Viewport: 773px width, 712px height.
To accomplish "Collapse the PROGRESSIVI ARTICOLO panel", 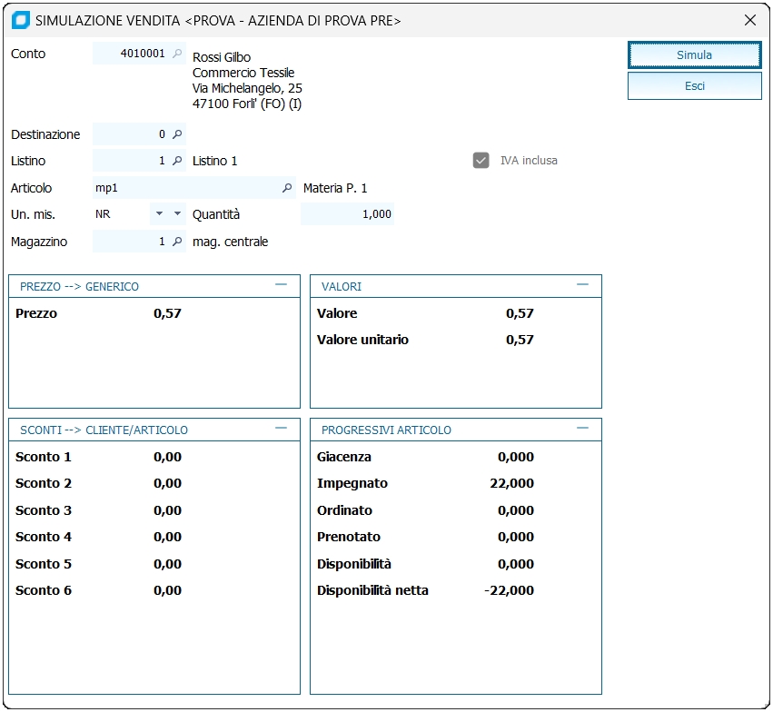I will coord(582,429).
